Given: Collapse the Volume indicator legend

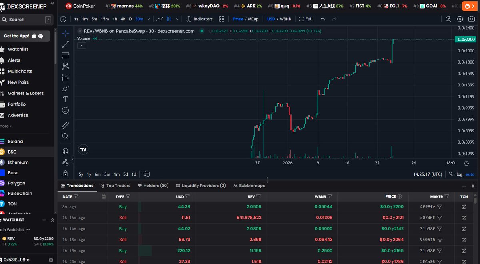Looking at the screenshot, I should (81, 46).
